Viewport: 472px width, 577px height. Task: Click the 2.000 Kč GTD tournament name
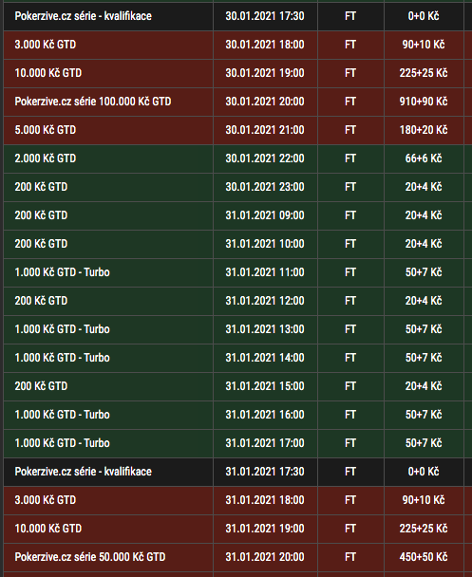point(46,158)
